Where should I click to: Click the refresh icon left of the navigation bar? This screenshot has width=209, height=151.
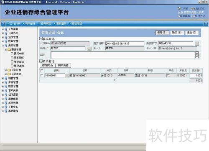point(3,24)
